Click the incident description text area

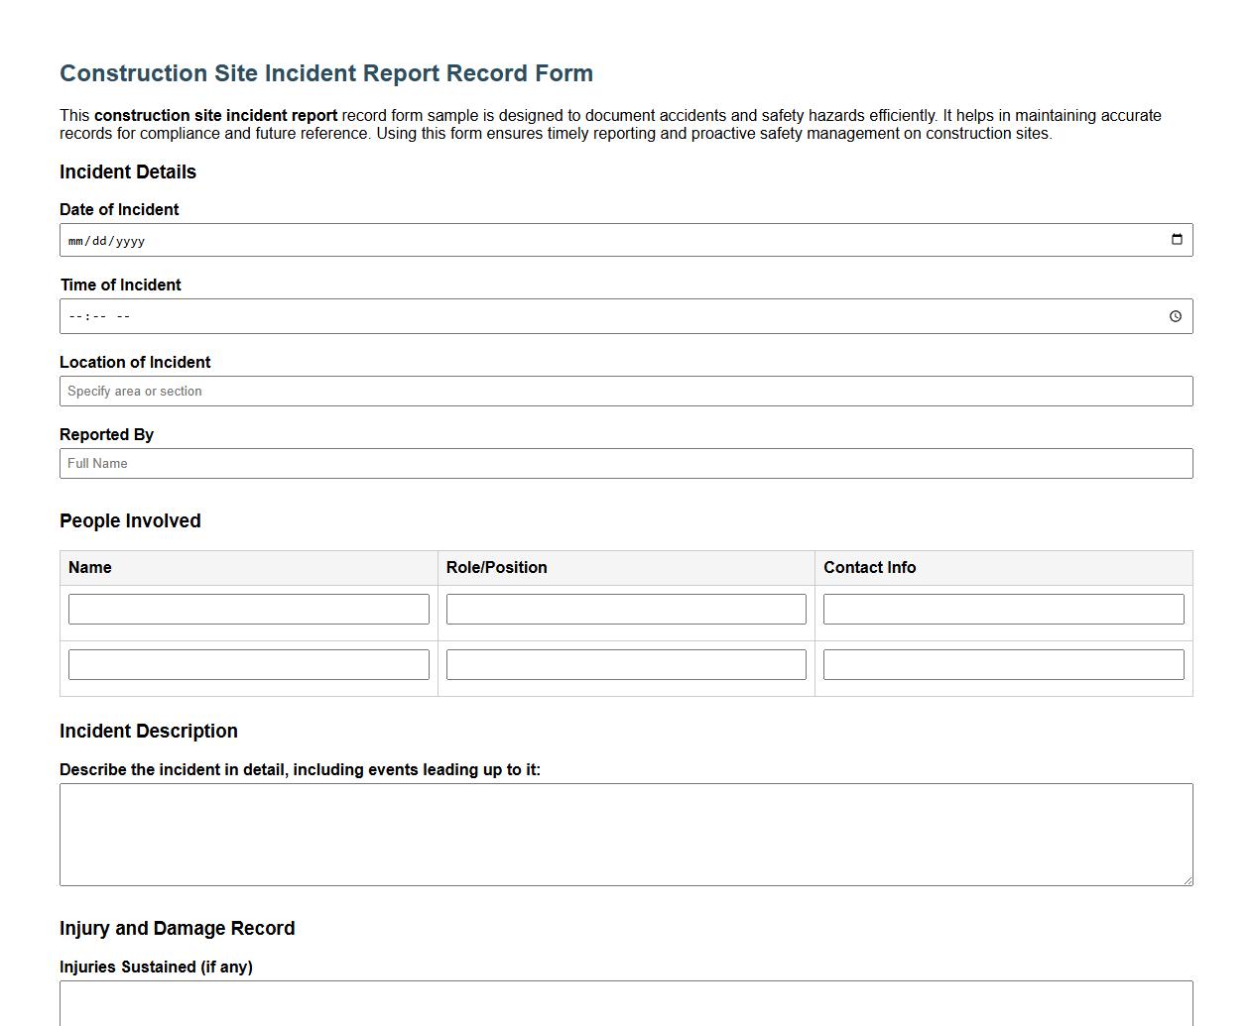625,833
